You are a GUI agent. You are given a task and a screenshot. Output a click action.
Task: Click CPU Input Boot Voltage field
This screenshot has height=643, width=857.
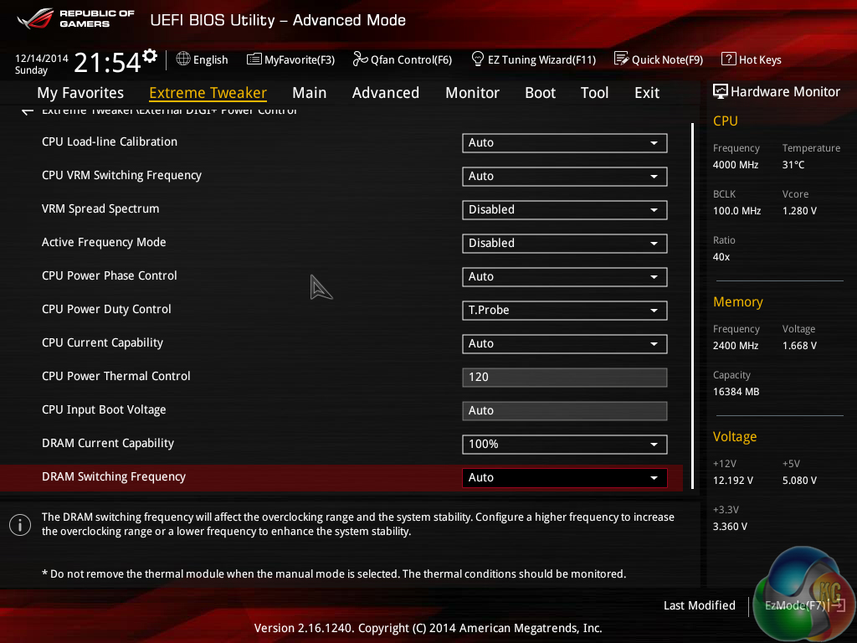(565, 410)
